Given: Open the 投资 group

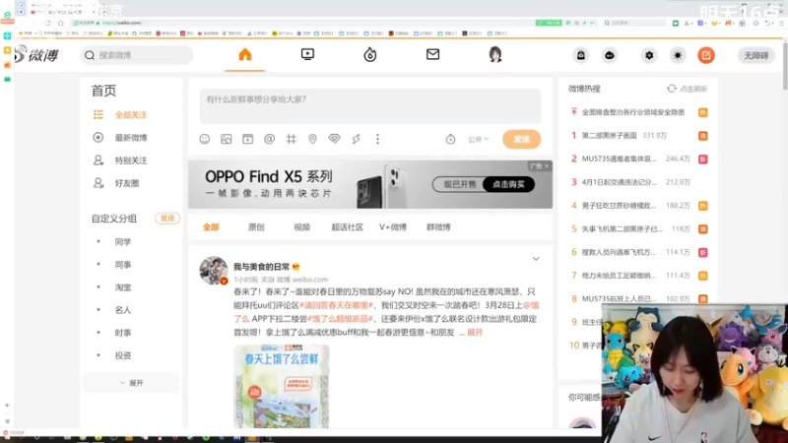Looking at the screenshot, I should [x=123, y=355].
